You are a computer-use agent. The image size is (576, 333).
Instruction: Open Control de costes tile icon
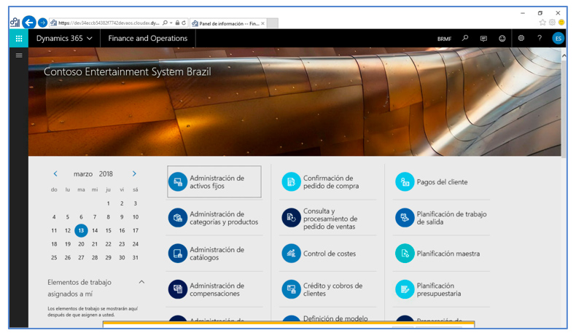click(292, 254)
